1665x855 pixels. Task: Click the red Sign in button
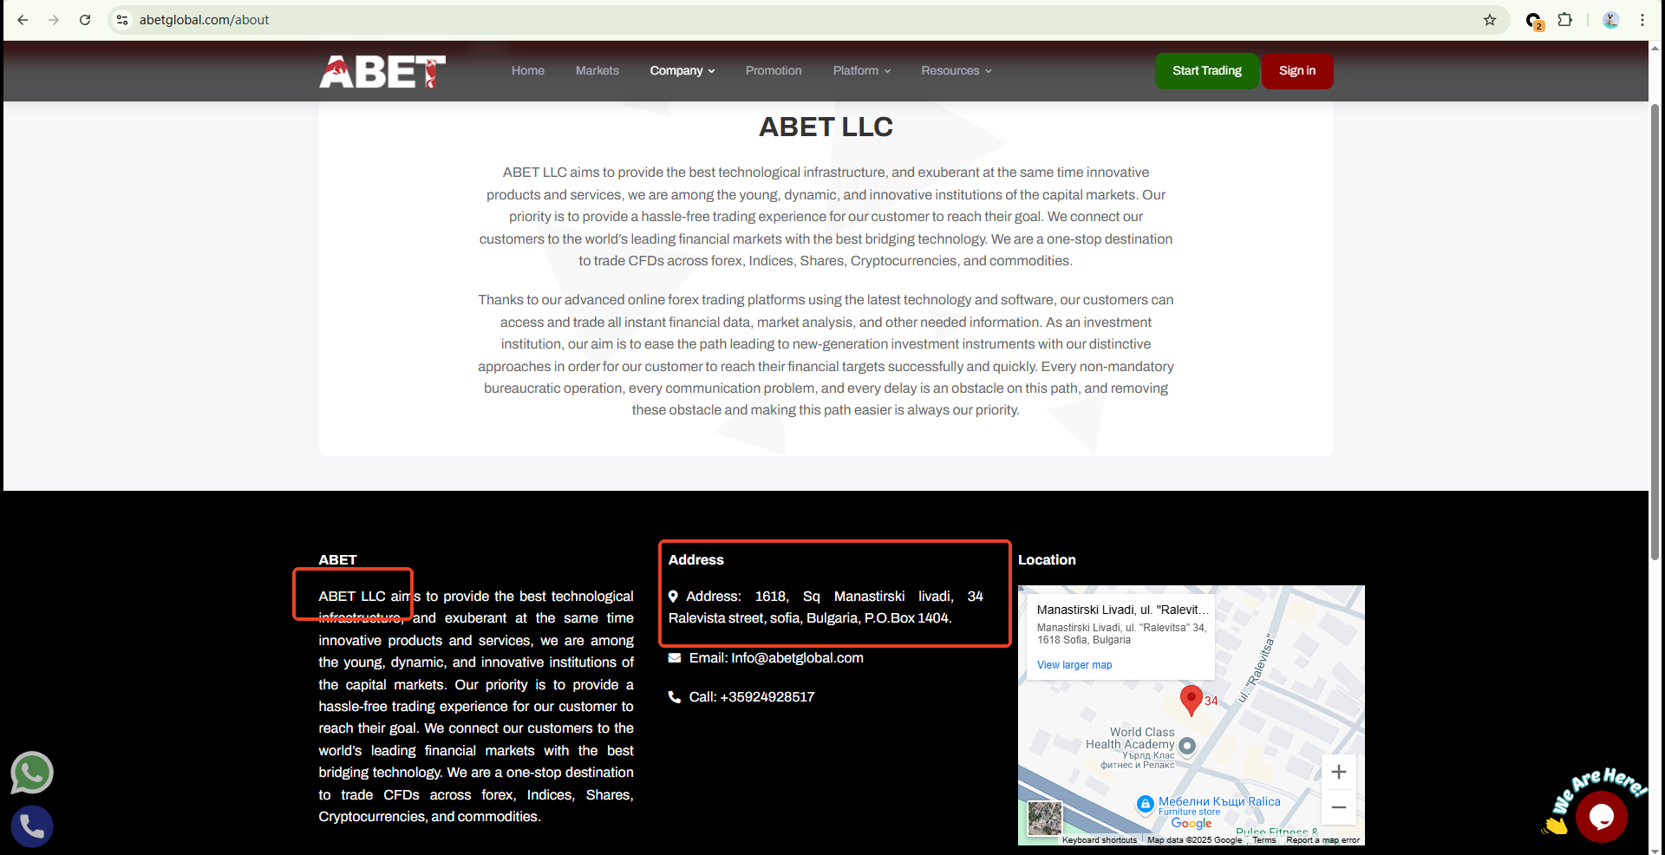[1297, 71]
